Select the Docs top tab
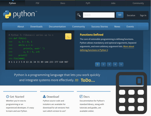This screenshot has height=116, width=151. [63, 3]
